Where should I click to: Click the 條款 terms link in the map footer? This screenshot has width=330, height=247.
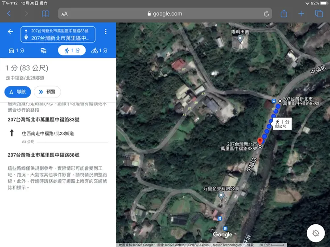(x=251, y=245)
